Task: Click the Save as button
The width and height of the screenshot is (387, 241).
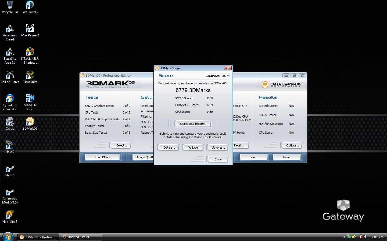Action: tap(218, 148)
